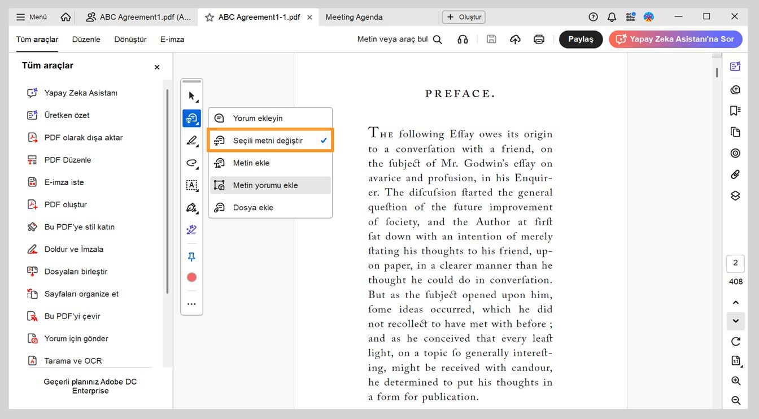
Task: Choose Yorum ekleyin from the menu
Action: [271, 118]
